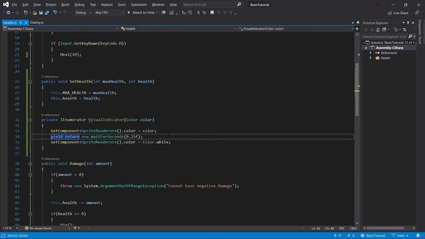Click the Visual Studio logo icon

pos(5,5)
